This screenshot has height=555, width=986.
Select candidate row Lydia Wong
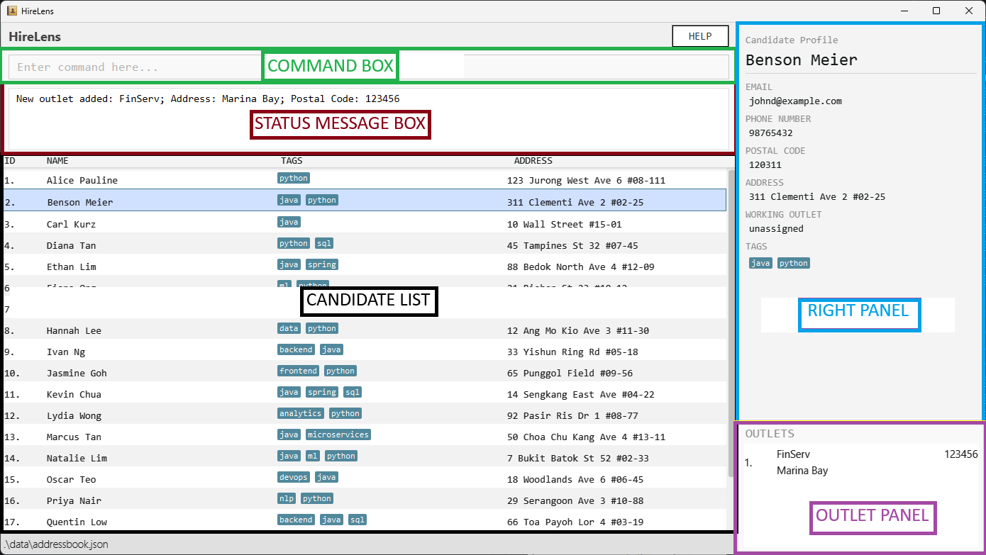pos(365,415)
